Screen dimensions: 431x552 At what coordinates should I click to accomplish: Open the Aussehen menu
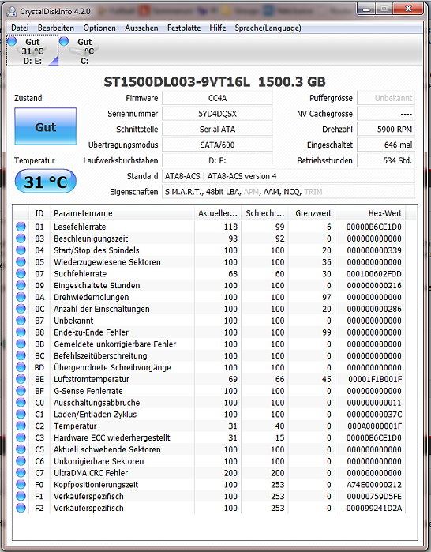141,28
